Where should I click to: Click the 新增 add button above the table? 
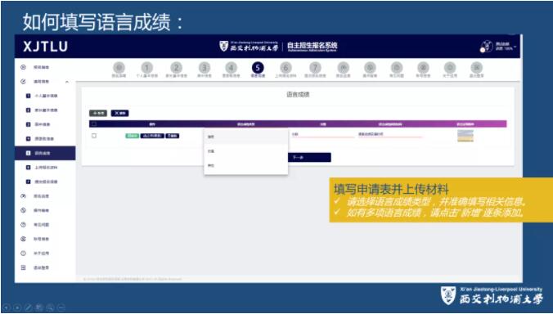click(98, 113)
